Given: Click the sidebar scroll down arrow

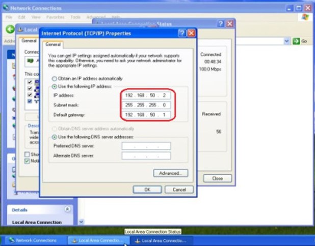Looking at the screenshot, I should click(x=81, y=222).
